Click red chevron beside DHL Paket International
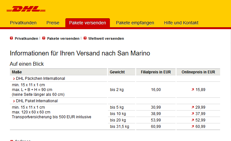The image size is (231, 141). [14, 101]
